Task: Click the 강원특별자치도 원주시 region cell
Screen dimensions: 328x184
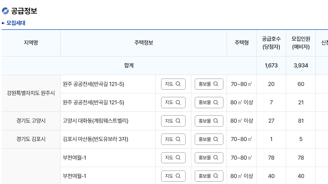Action: pyautogui.click(x=31, y=93)
